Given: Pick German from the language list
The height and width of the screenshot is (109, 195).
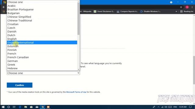Looking at the screenshot, I should pos(42,61).
